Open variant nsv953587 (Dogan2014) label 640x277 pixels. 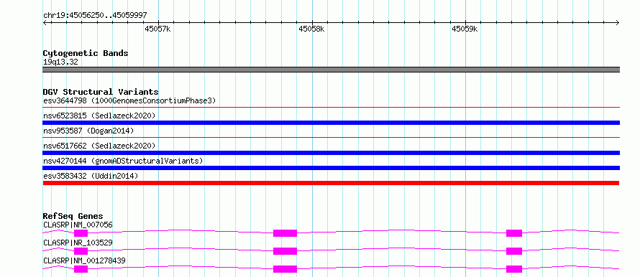coord(88,131)
